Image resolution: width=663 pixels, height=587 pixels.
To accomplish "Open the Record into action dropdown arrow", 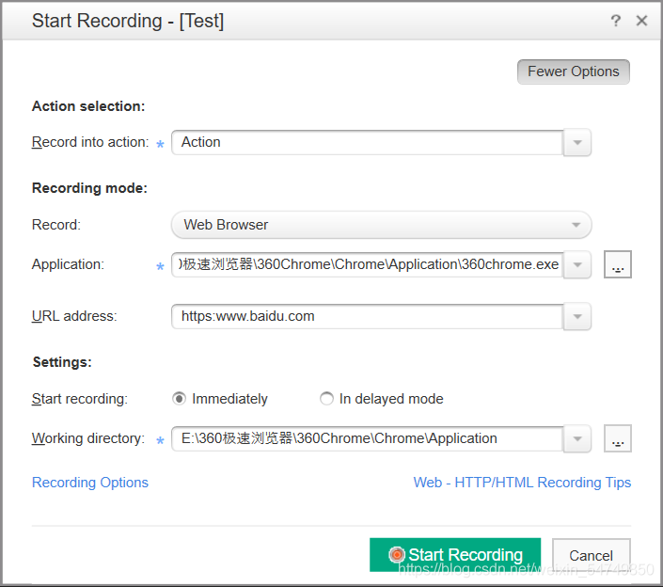I will [x=576, y=143].
